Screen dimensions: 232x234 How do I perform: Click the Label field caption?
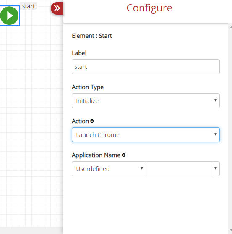pos(79,53)
